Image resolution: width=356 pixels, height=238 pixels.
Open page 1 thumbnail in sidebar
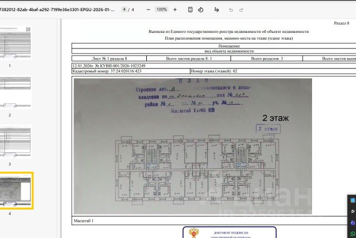[15, 43]
